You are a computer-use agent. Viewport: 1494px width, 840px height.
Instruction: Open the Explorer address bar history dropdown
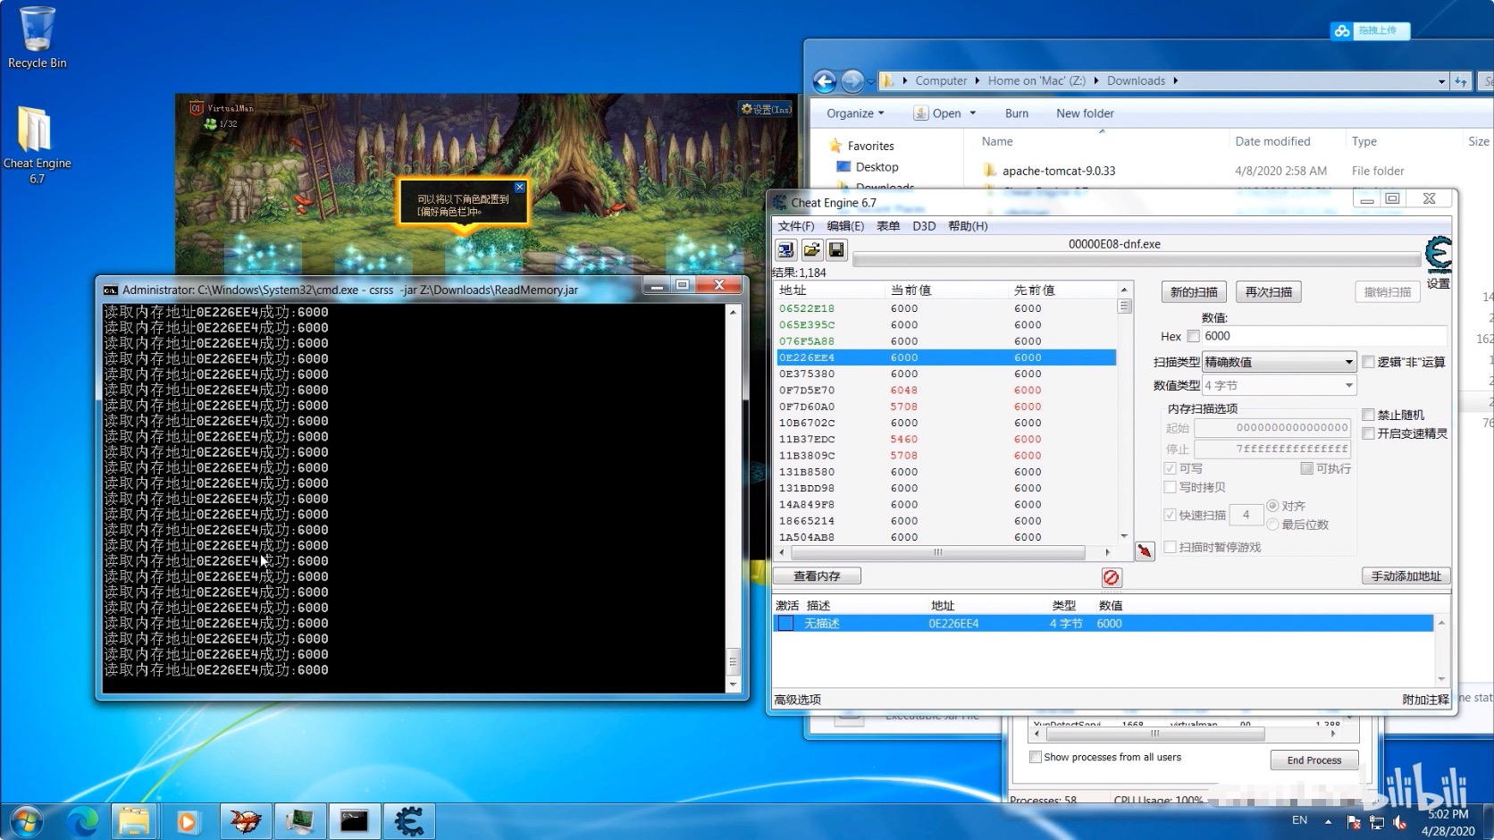point(1441,81)
